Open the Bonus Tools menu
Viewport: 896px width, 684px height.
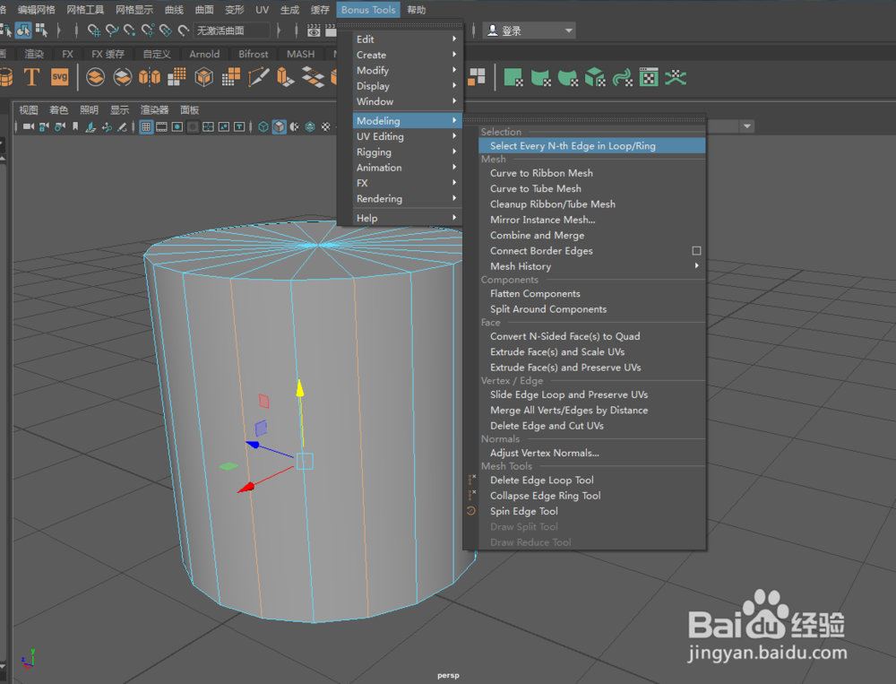368,10
